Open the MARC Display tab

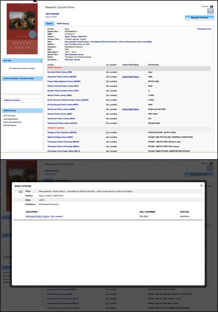pos(63,24)
